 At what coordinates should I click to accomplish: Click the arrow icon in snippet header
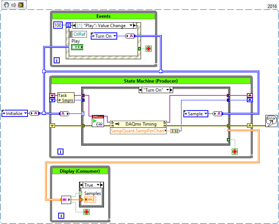coord(14,5)
